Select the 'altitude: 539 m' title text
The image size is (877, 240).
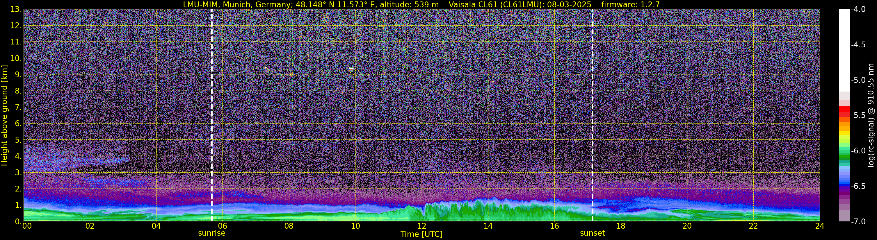(x=409, y=4)
